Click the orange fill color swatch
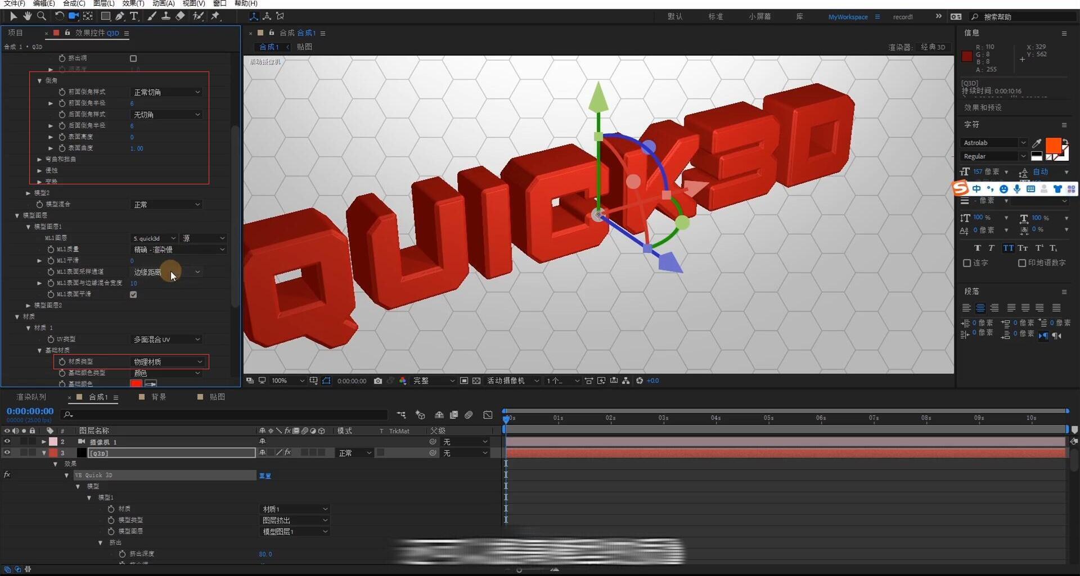1080x576 pixels. (x=1053, y=146)
